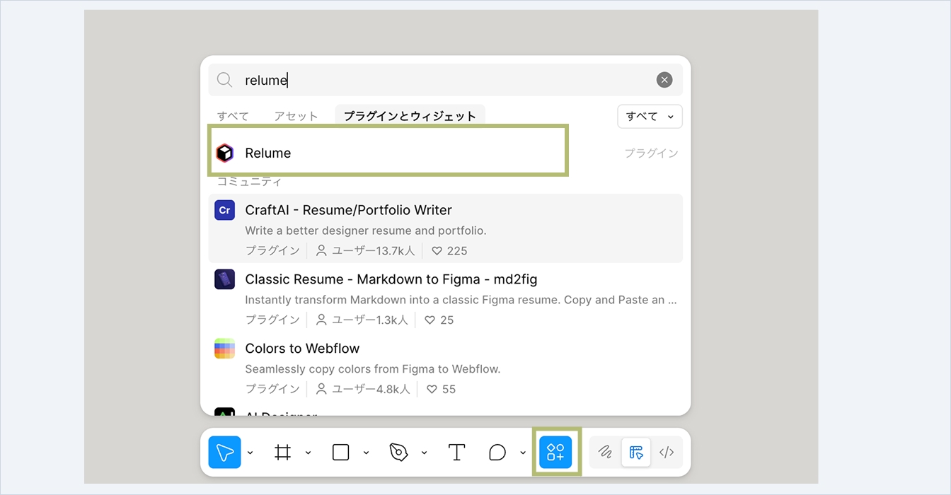951x495 pixels.
Task: Switch to Draw mode
Action: [x=605, y=453]
